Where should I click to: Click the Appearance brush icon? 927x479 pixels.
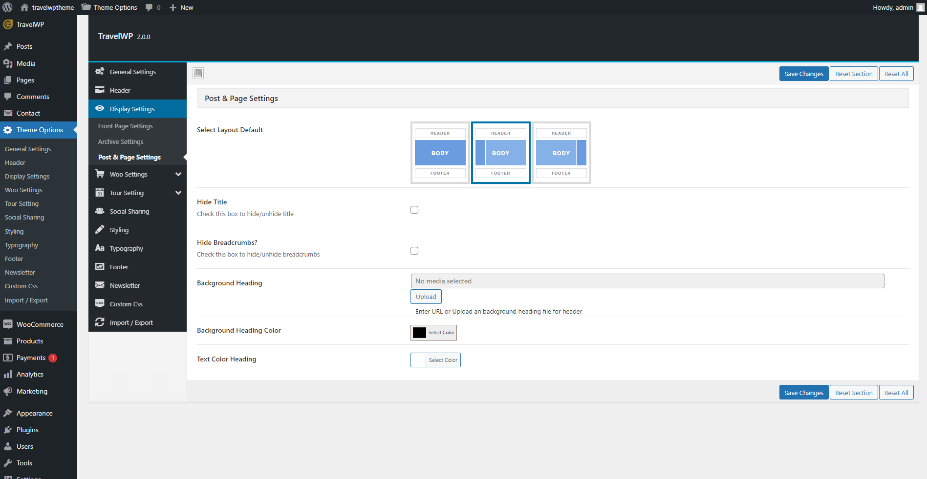click(x=8, y=413)
